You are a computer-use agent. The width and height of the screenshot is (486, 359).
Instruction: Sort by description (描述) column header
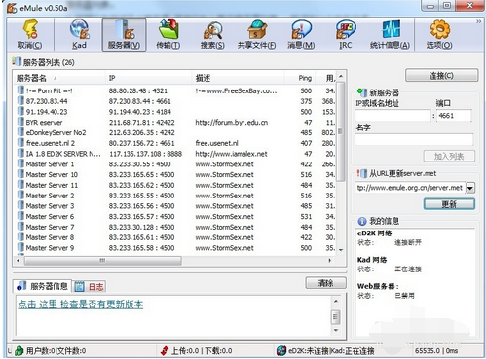238,78
